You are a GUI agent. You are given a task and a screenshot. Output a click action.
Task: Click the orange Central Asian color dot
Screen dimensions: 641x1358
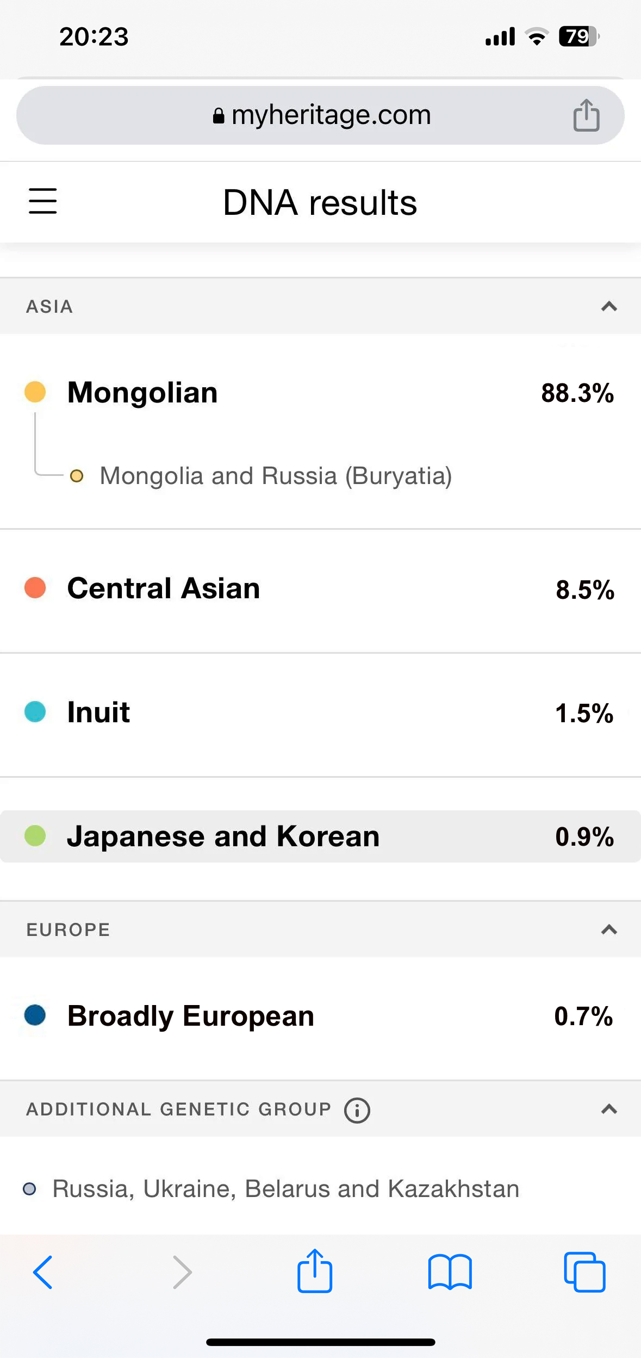[x=35, y=588]
